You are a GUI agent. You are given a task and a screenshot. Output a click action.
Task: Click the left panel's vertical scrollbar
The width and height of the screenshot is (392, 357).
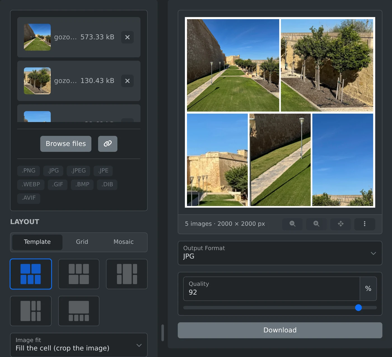[163, 333]
